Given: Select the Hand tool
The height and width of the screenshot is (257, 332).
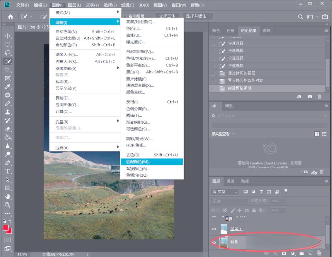Looking at the screenshot, I should click(8, 196).
